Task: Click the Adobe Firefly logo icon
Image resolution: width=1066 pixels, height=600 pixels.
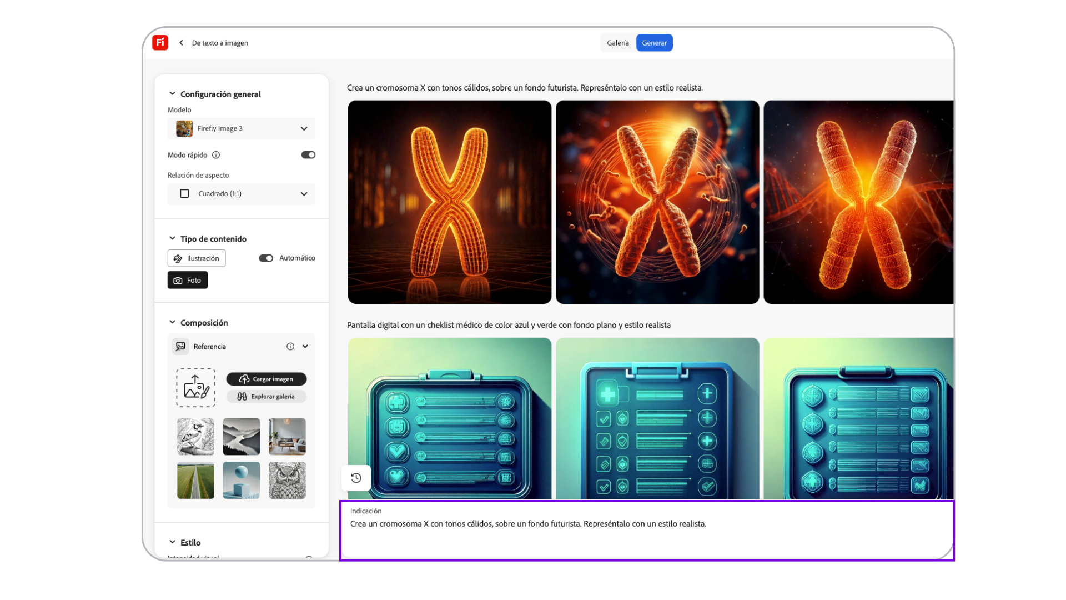Action: pos(160,43)
